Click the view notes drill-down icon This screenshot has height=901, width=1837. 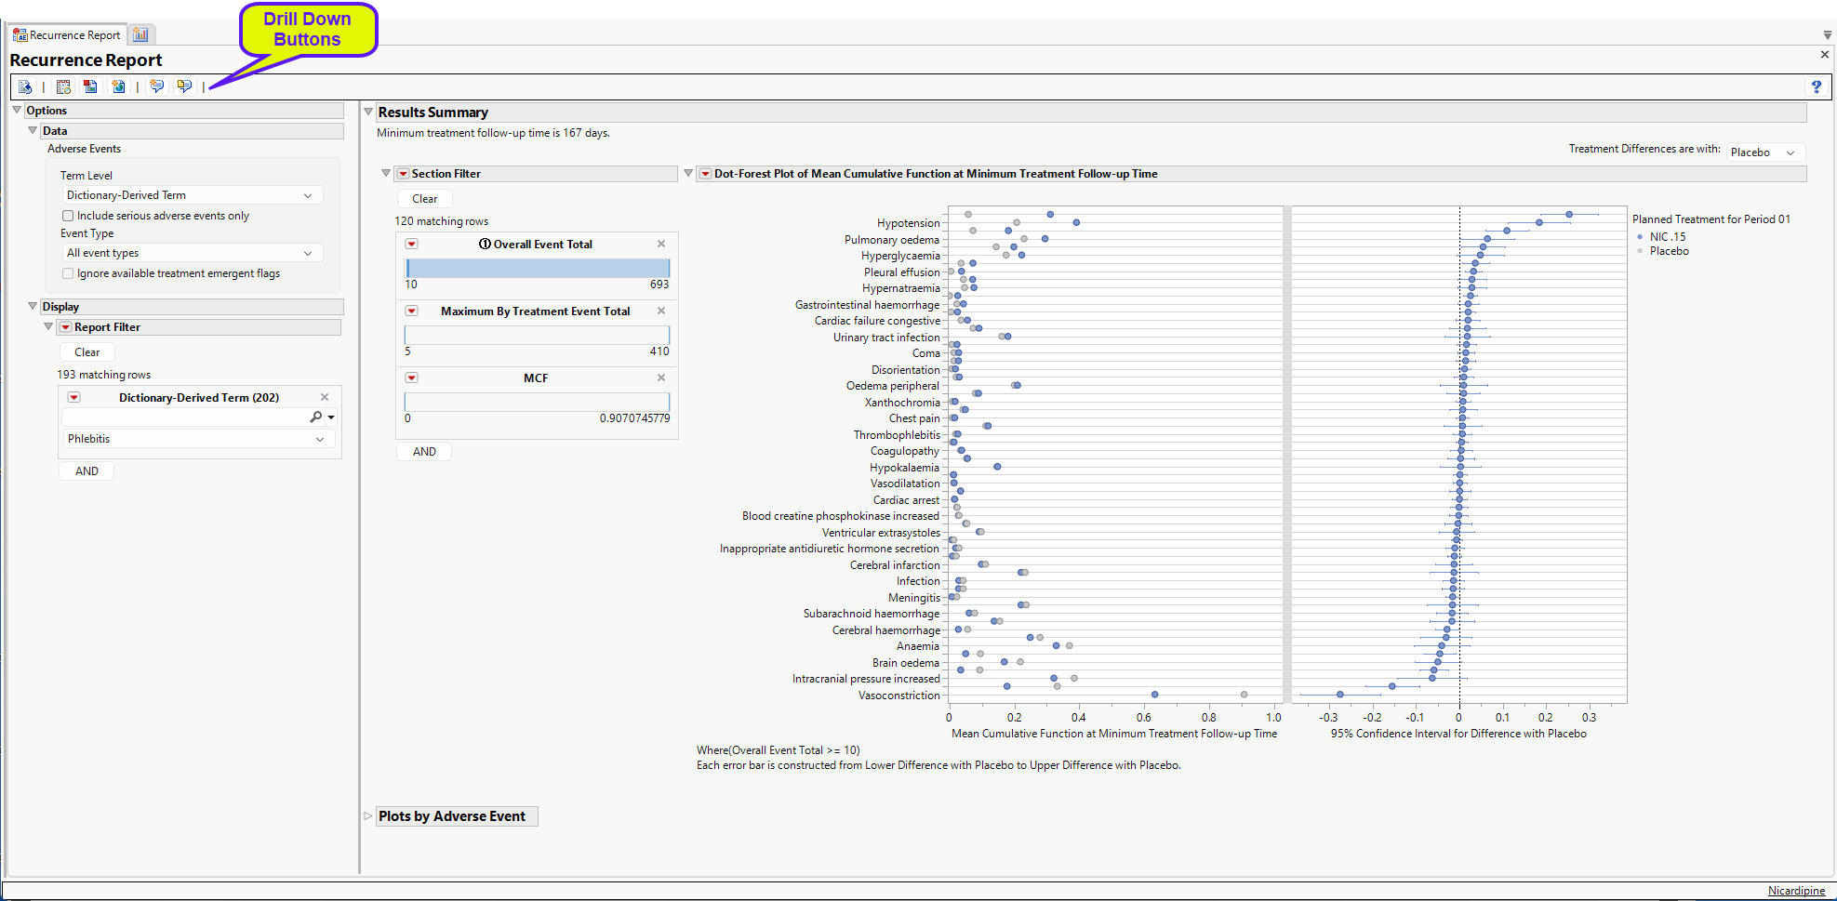coord(184,86)
